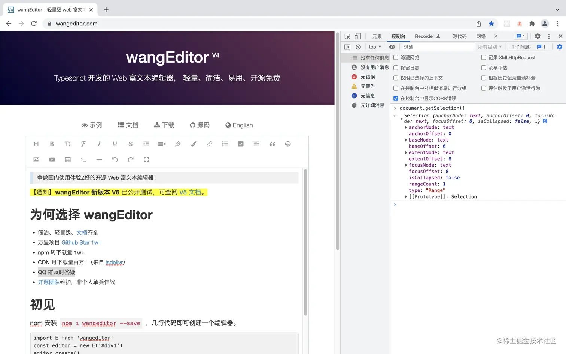Screen dimensions: 566x354
Task: Insert a block quote
Action: pyautogui.click(x=272, y=144)
